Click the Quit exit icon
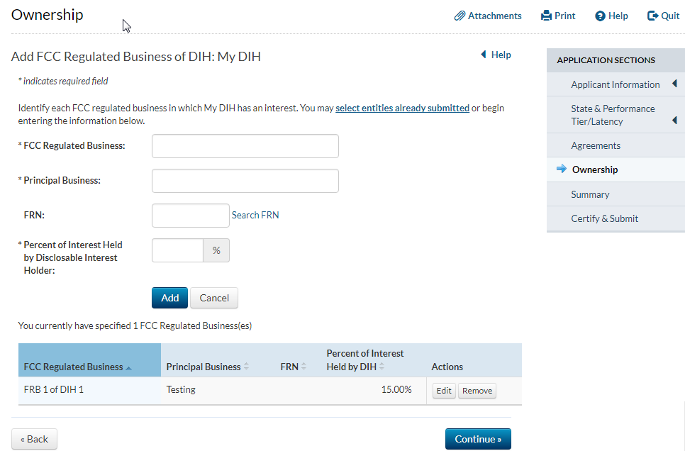 click(x=652, y=16)
